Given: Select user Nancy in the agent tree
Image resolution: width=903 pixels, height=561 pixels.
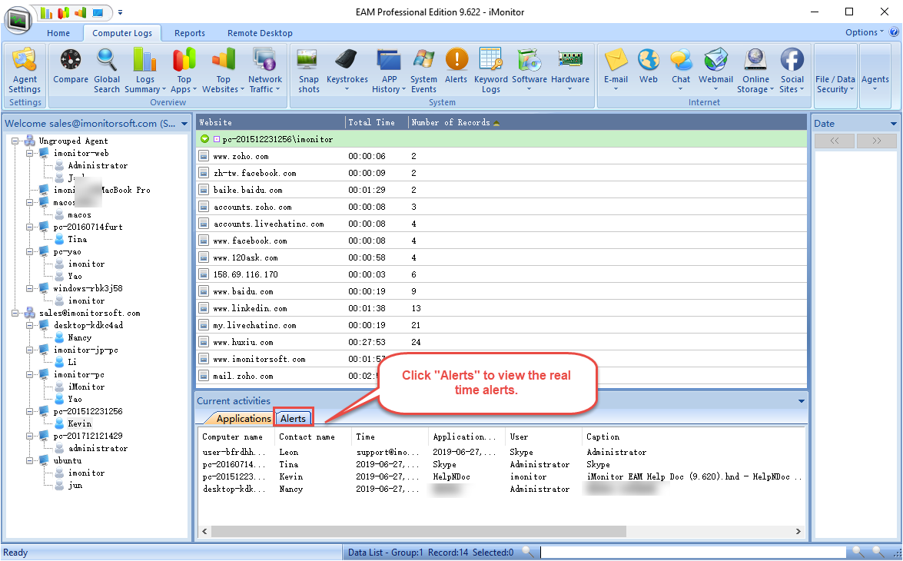Looking at the screenshot, I should pos(79,338).
